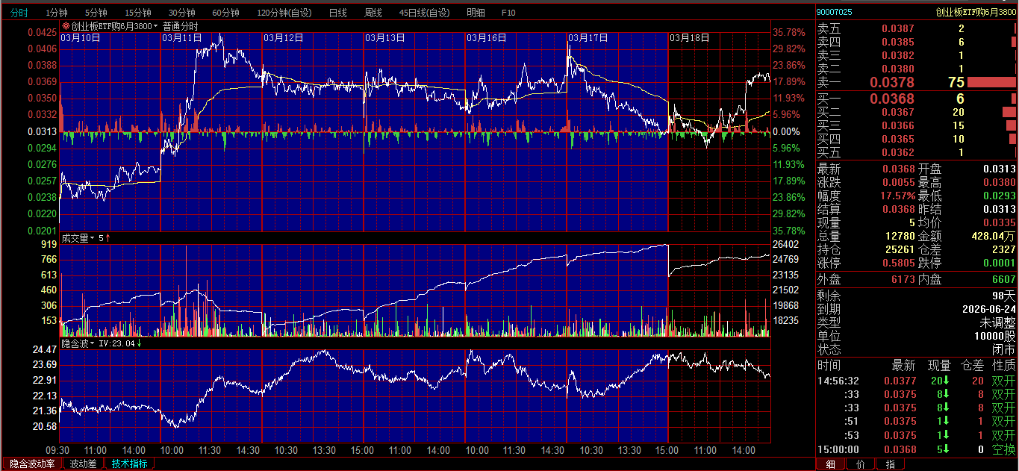
Task: Click the red up arrow next to 成交量 value
Action: pyautogui.click(x=108, y=238)
